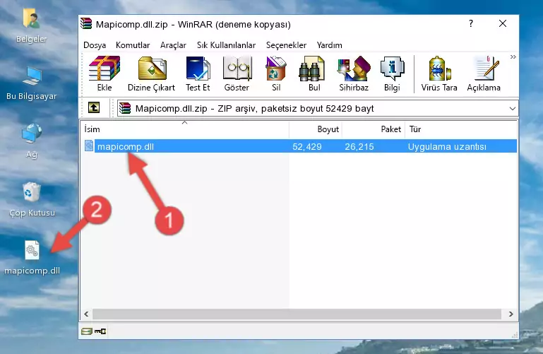Open the Bul search tool
The image size is (543, 354).
click(x=314, y=73)
